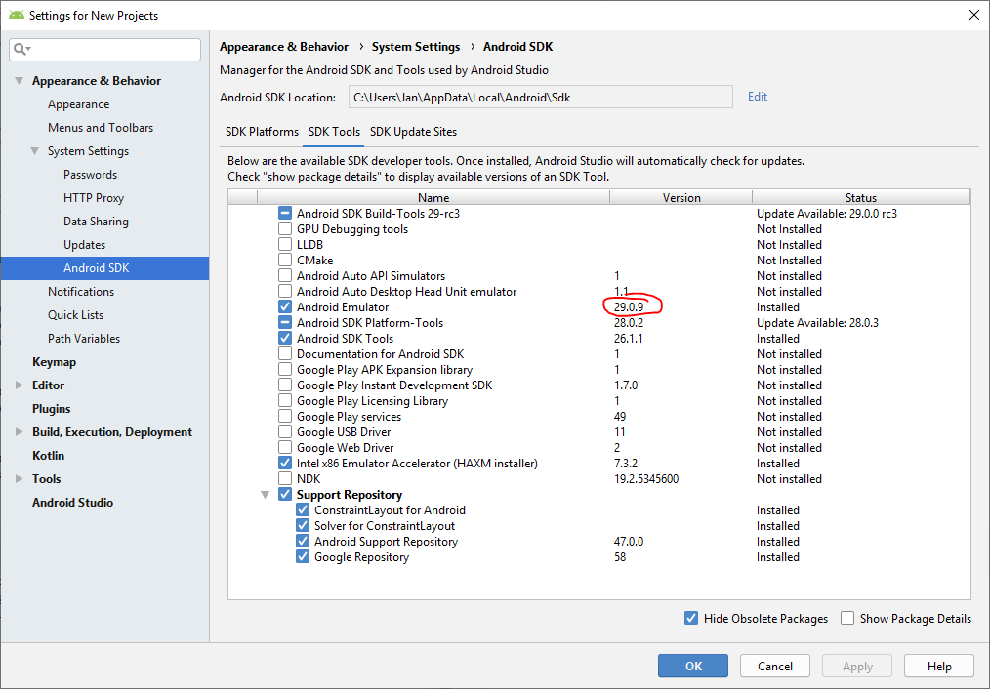Uncheck Android SDK Tools checkbox

pyautogui.click(x=285, y=339)
